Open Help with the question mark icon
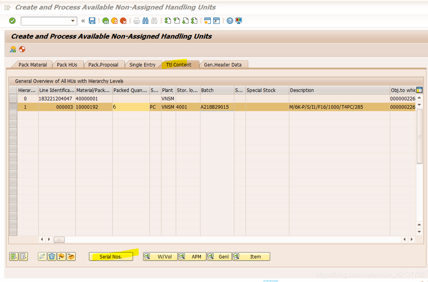 click(230, 21)
